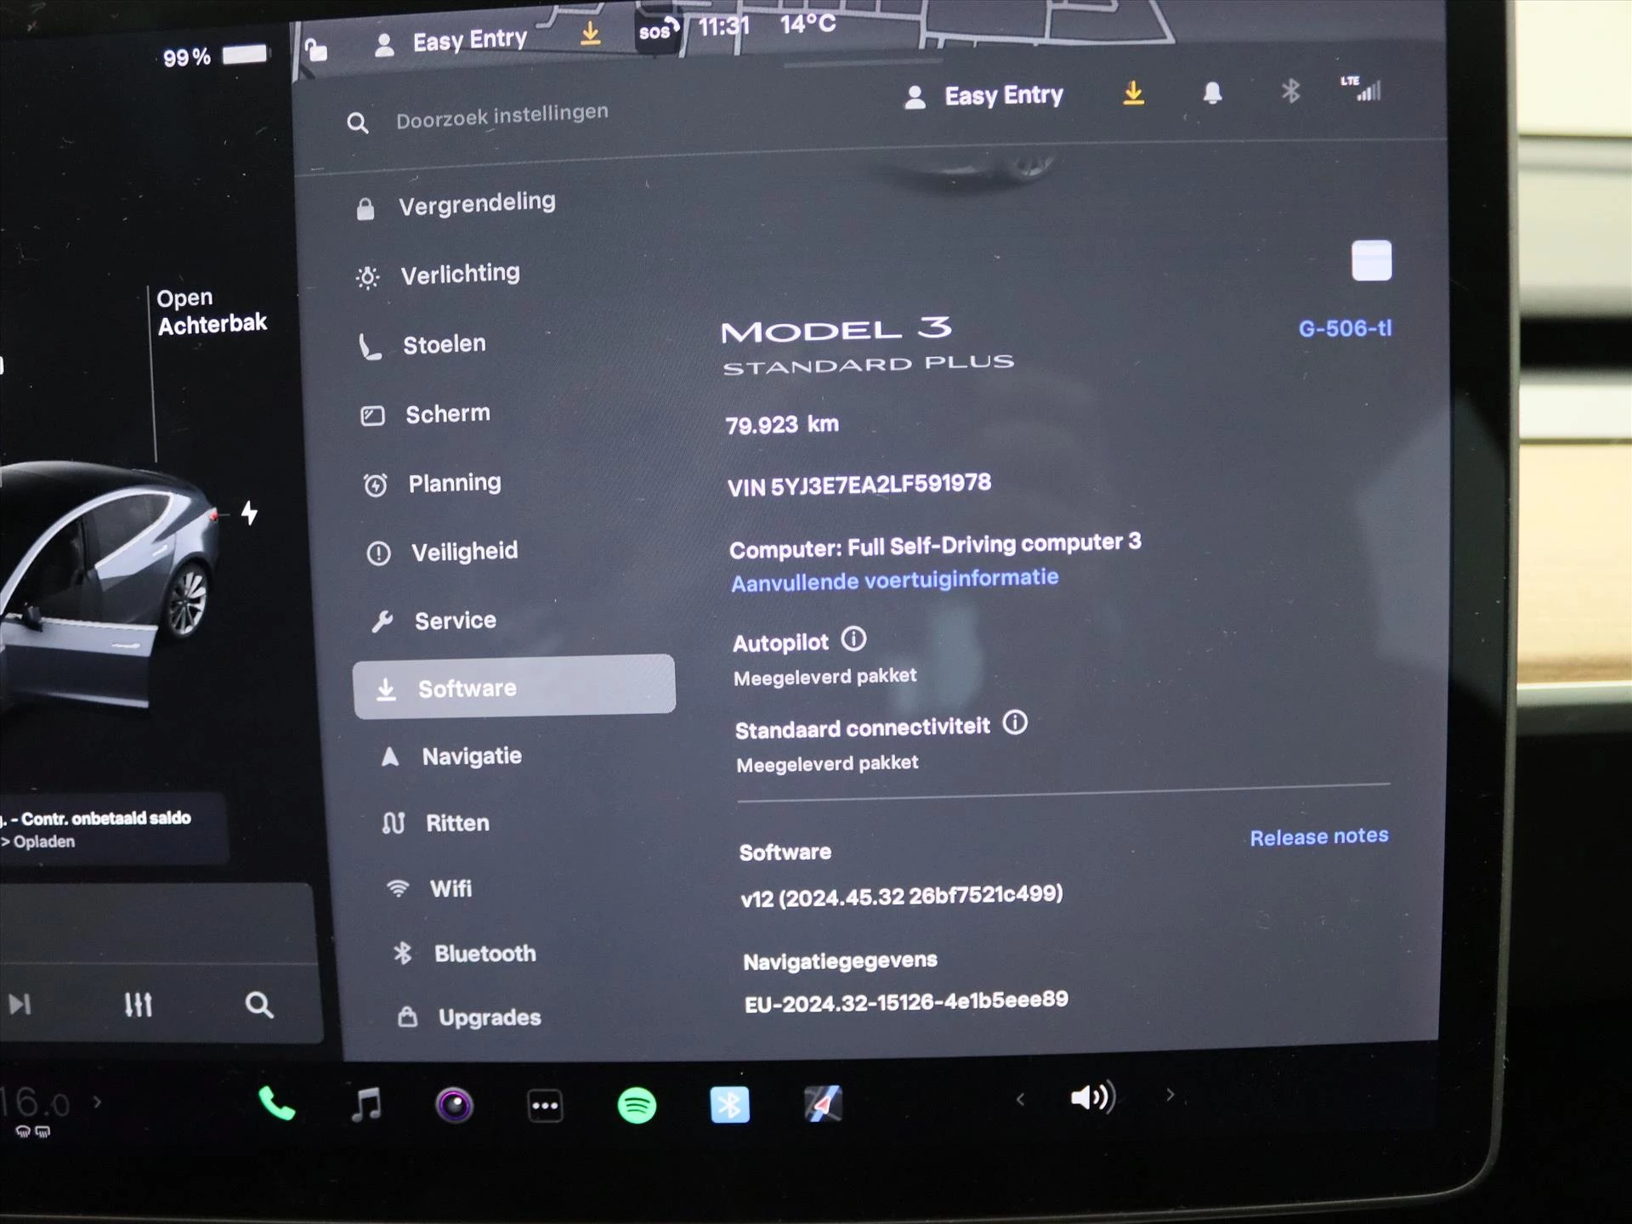Launch the dashcam camera app
Viewport: 1632px width, 1224px height.
455,1105
